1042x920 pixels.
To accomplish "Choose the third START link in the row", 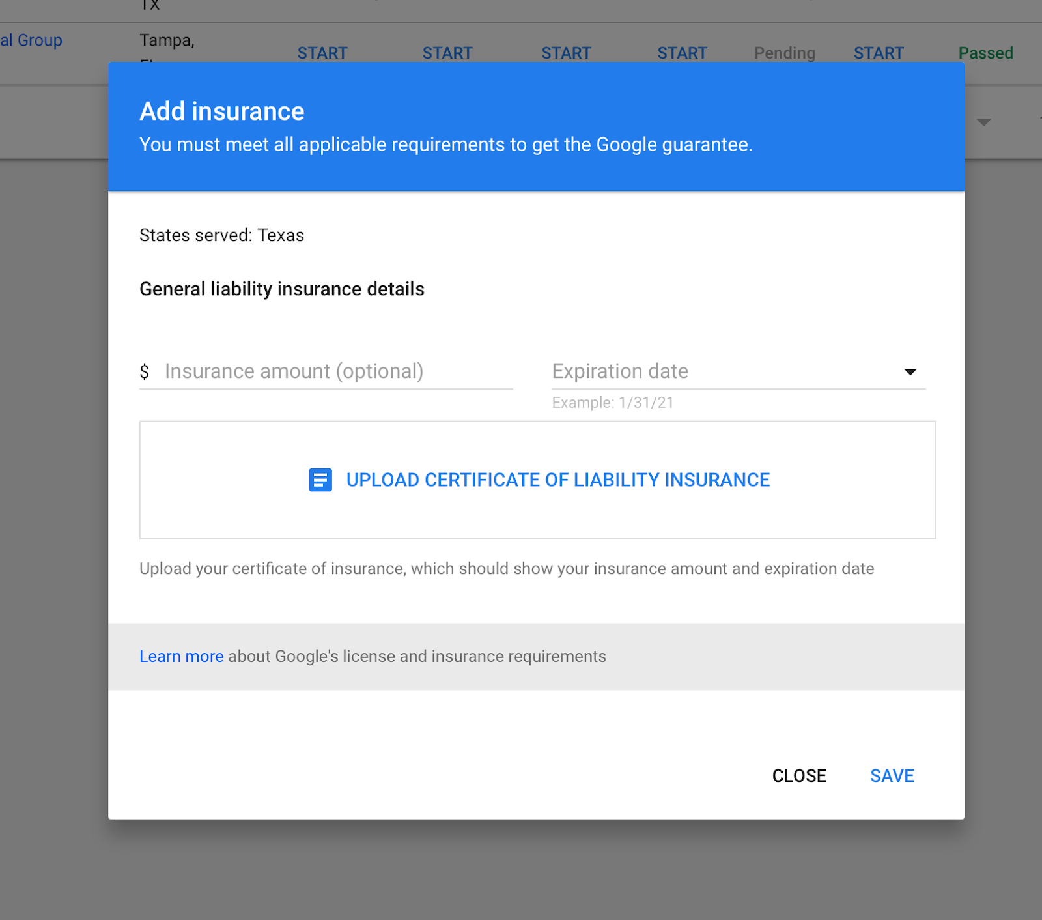I will [x=566, y=53].
